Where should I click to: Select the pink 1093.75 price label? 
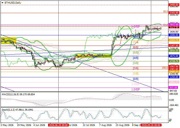coord(174,82)
